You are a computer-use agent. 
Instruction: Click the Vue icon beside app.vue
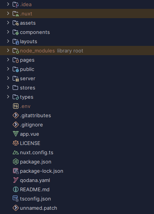pyautogui.click(x=16, y=134)
